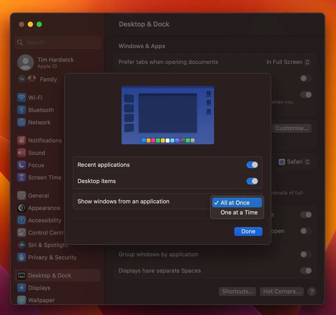Click the Shortcuts button
The width and height of the screenshot is (336, 315).
coord(237,291)
